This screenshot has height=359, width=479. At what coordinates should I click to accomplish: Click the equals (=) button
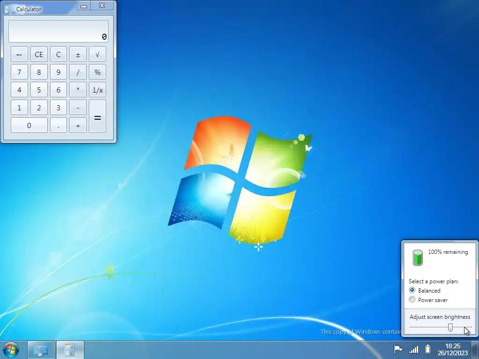pyautogui.click(x=97, y=116)
